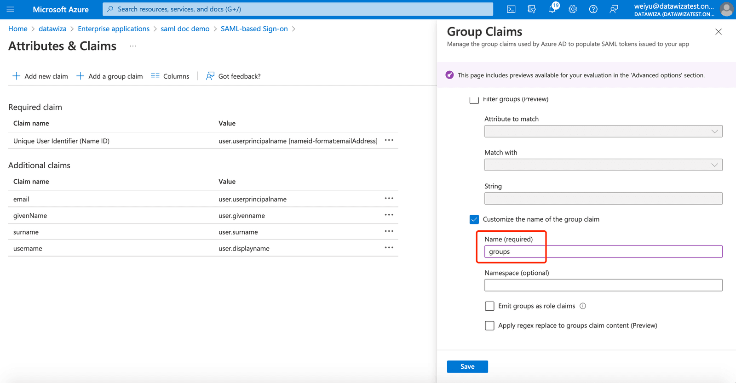Click the weiyu@datawizatest account name
The image size is (736, 383).
(674, 6)
